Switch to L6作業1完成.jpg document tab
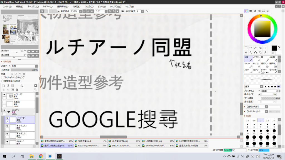Screen dimensions: 285x160 tap(124, 141)
